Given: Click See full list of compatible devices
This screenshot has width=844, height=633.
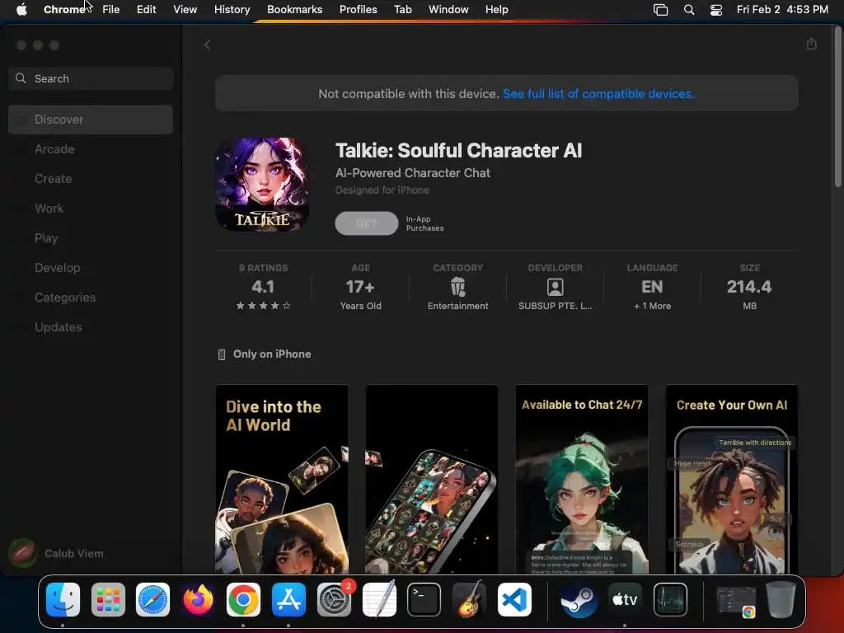Looking at the screenshot, I should tap(598, 94).
